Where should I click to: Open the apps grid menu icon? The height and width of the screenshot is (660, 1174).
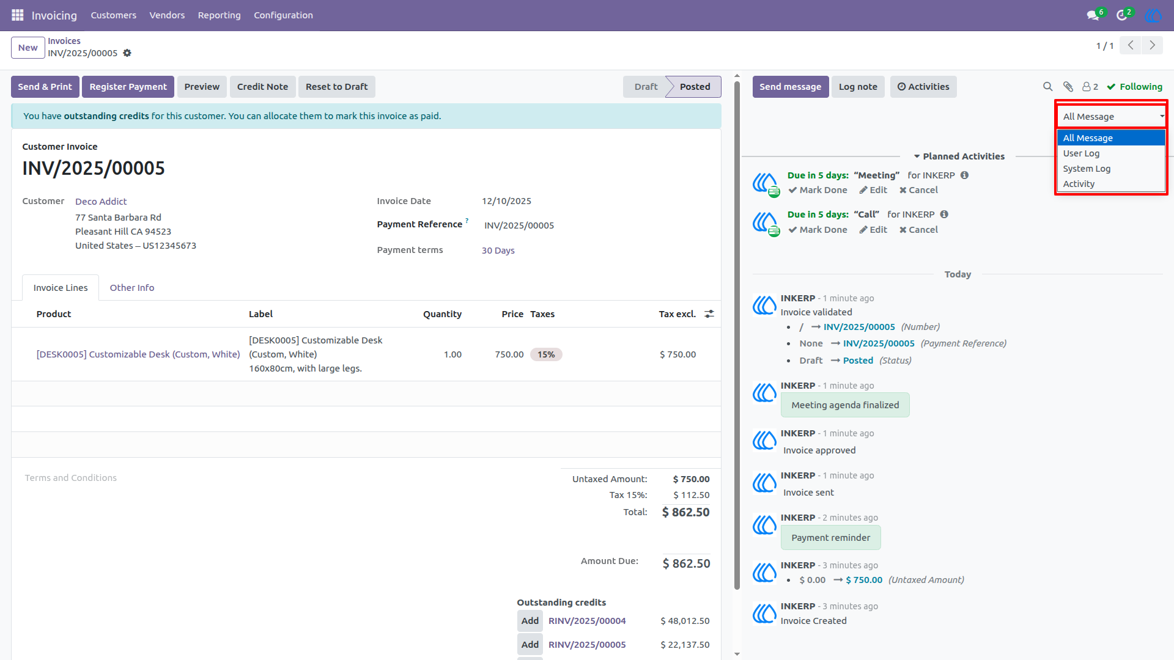tap(18, 15)
